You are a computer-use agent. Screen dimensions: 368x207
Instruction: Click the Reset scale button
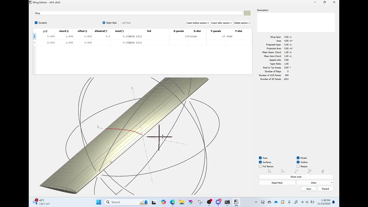[296, 177]
